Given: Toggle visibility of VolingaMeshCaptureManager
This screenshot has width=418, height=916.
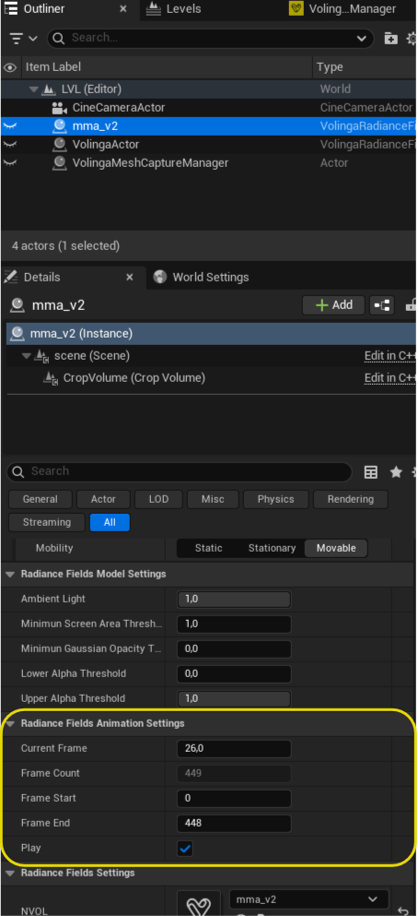Looking at the screenshot, I should pos(10,163).
